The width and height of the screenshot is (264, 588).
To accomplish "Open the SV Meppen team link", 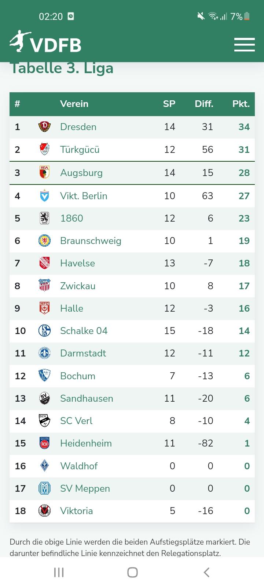I will pyautogui.click(x=85, y=488).
